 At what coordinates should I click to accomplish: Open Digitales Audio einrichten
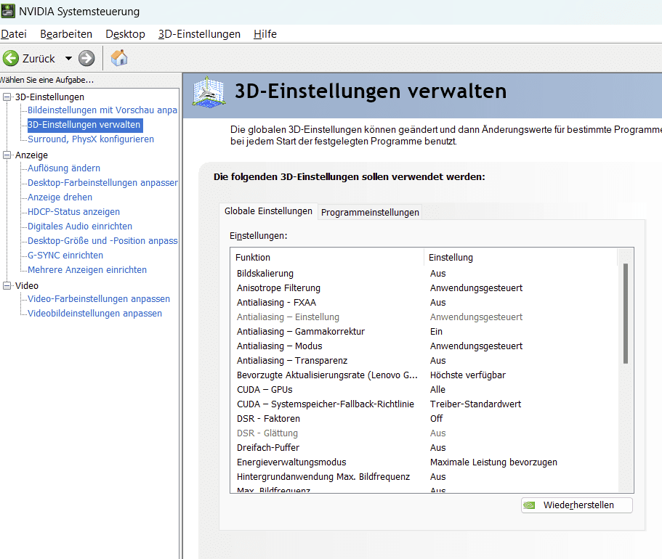[80, 226]
